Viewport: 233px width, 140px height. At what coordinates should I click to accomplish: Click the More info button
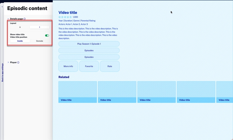pos(68,66)
